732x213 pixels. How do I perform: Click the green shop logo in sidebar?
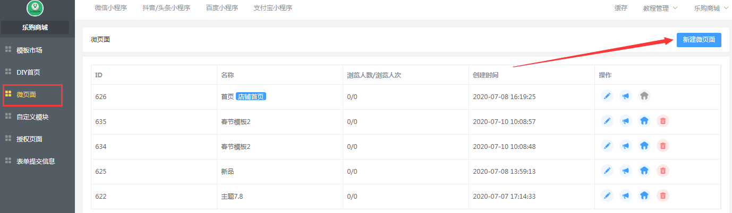[35, 7]
